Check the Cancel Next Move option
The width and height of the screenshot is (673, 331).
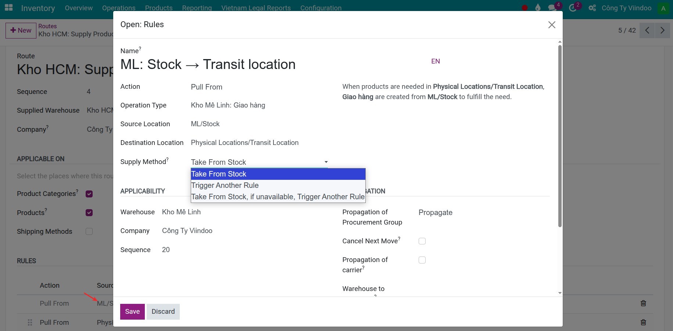[x=422, y=241]
